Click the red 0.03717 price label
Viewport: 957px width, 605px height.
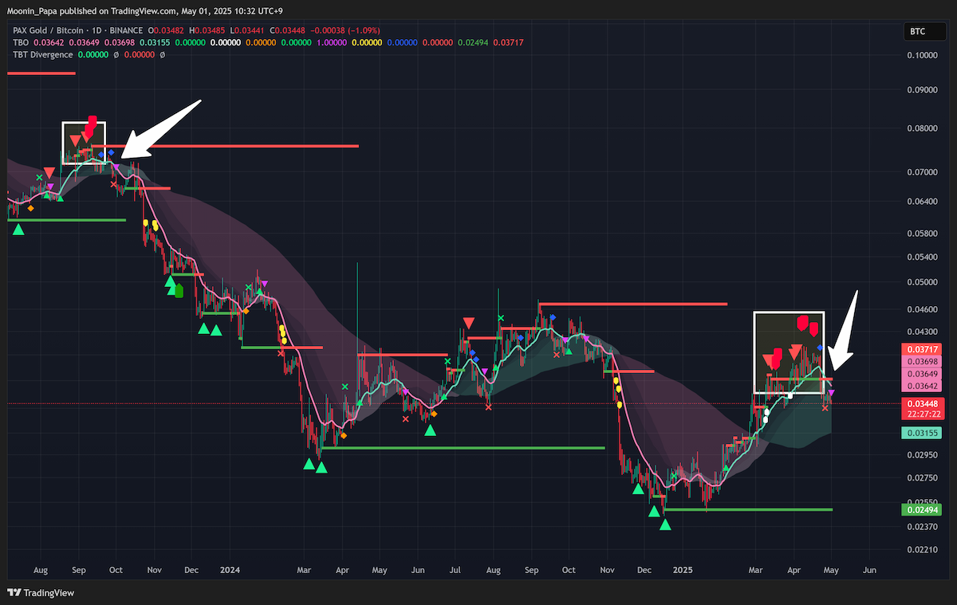[921, 349]
